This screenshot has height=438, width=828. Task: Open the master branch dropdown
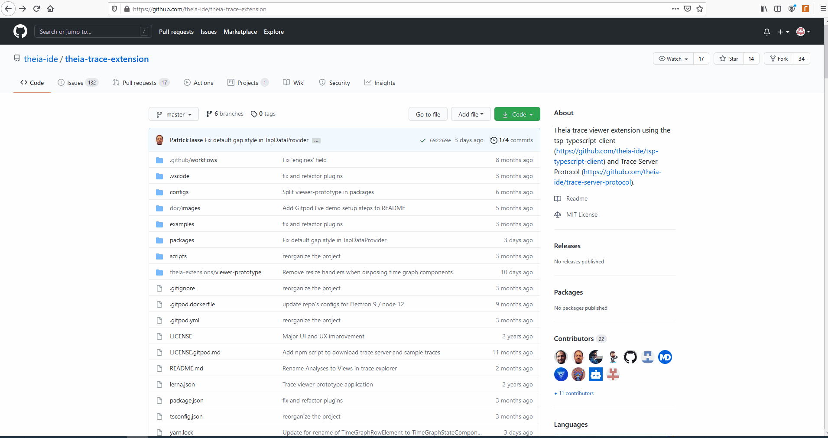[x=174, y=114]
